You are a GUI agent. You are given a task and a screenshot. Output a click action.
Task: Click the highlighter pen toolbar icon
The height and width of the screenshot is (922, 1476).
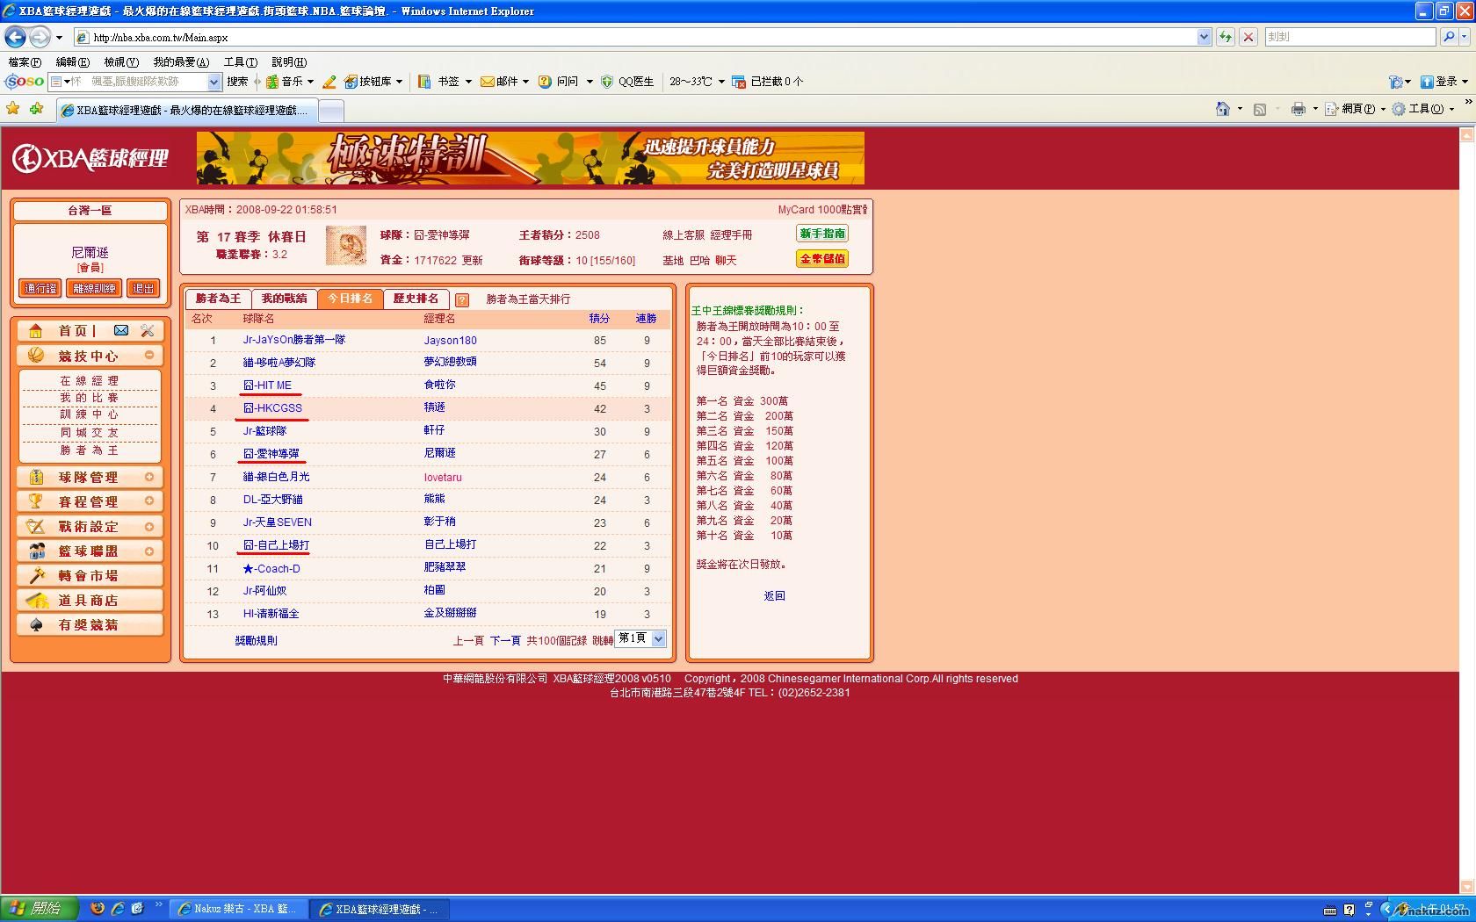tap(329, 82)
